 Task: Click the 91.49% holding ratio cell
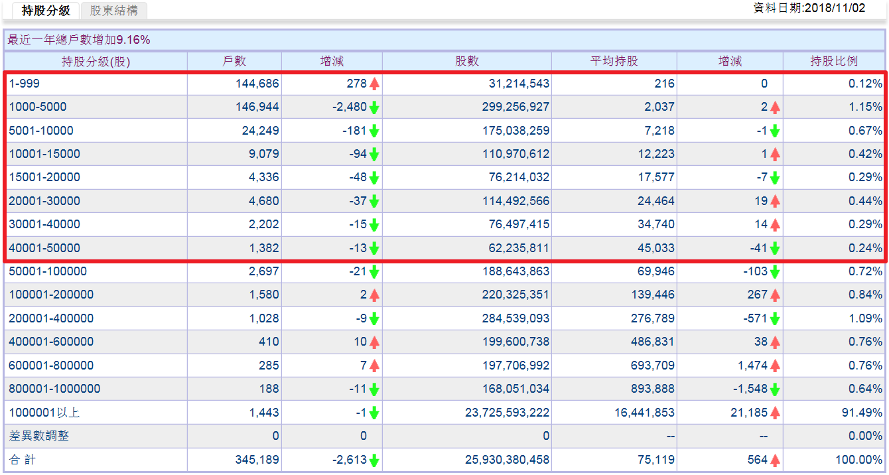click(x=862, y=413)
